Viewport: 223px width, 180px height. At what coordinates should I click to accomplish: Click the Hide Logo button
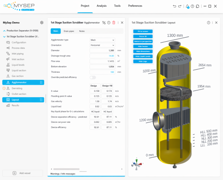(x=143, y=61)
